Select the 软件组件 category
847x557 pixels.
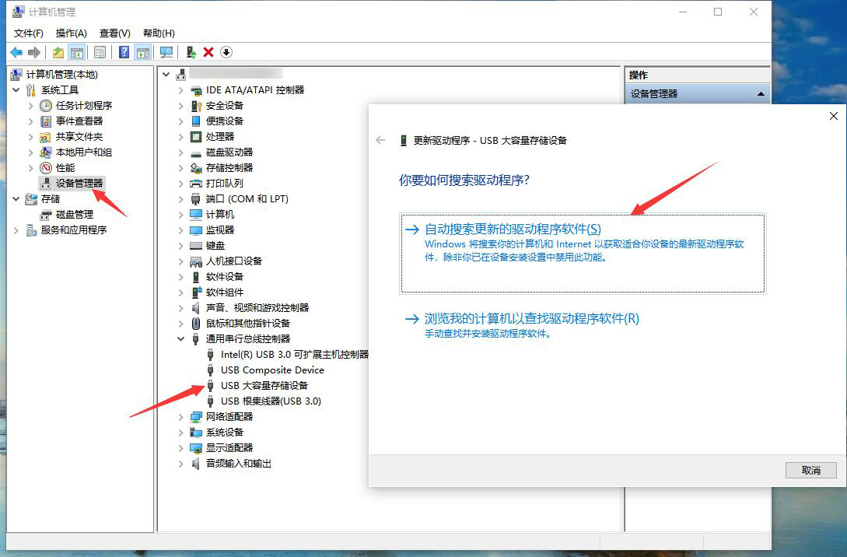click(x=225, y=293)
